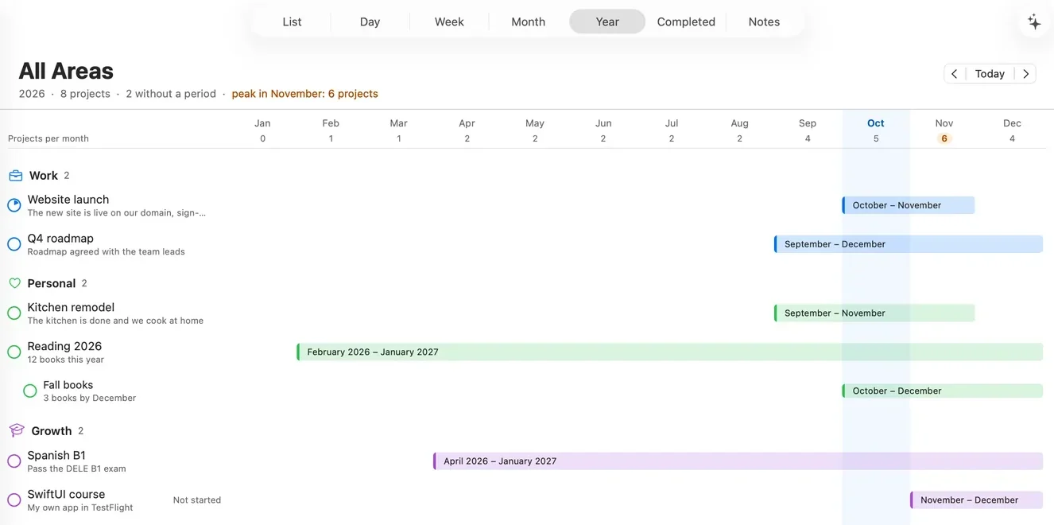Select Spanish B1 April 2026 – January 2027 bar
The width and height of the screenshot is (1054, 525).
tap(738, 461)
